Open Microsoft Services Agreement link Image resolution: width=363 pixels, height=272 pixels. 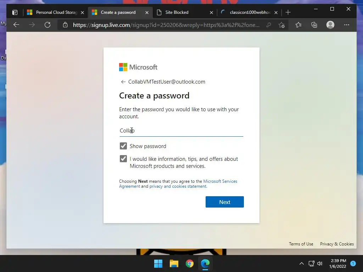pos(178,184)
